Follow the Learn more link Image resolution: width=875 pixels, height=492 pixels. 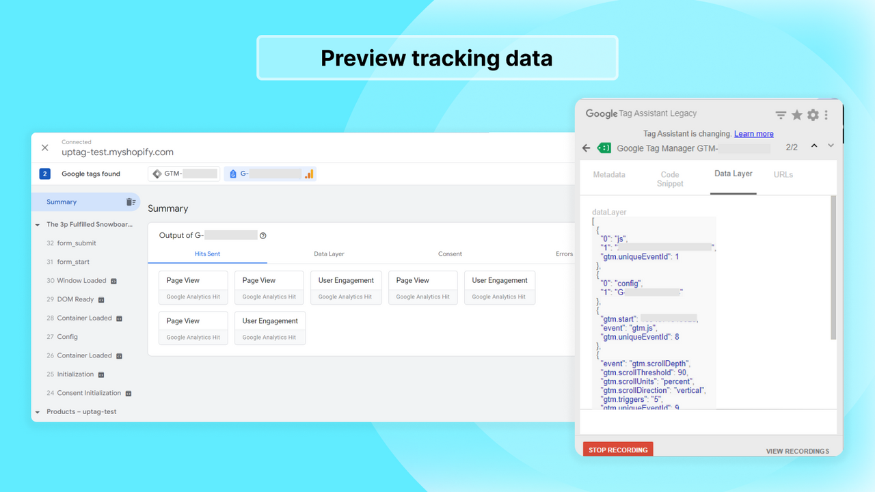(754, 134)
